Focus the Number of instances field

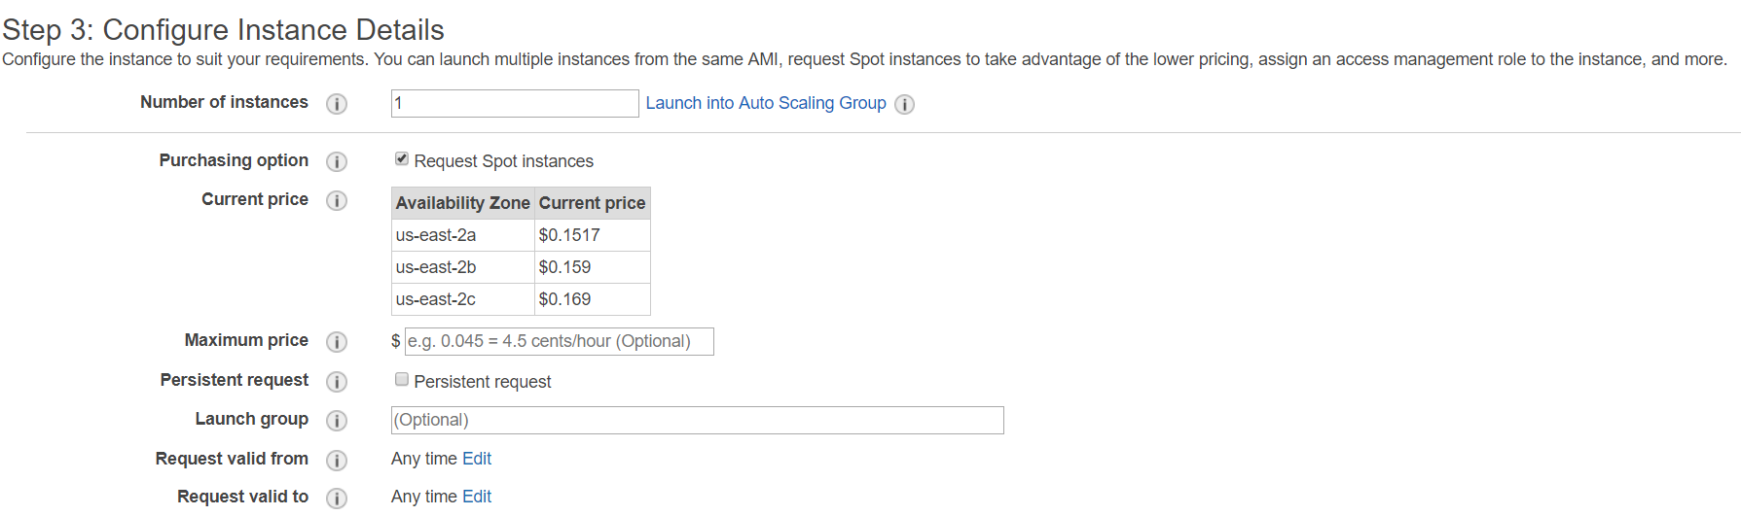[515, 103]
